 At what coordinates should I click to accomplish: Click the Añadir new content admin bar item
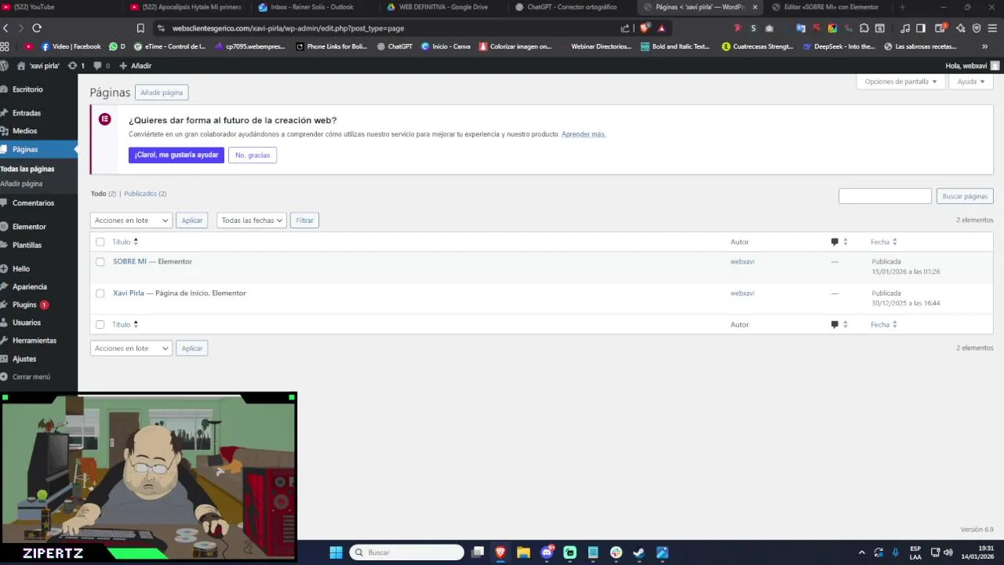pos(135,66)
